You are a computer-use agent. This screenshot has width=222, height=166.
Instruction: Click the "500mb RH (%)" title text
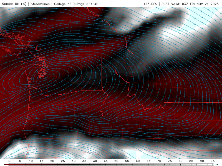pyautogui.click(x=14, y=4)
